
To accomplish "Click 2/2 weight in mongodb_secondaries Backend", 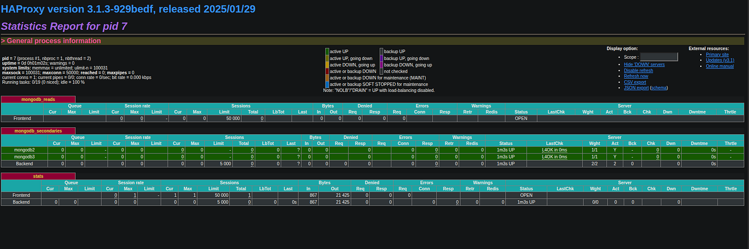I will pos(594,164).
